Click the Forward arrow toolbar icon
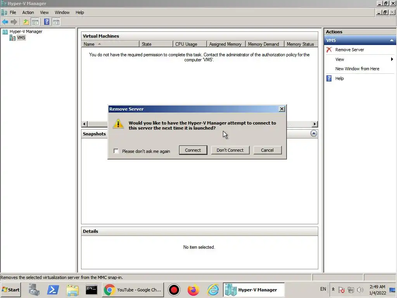Image resolution: width=397 pixels, height=298 pixels. (14, 22)
